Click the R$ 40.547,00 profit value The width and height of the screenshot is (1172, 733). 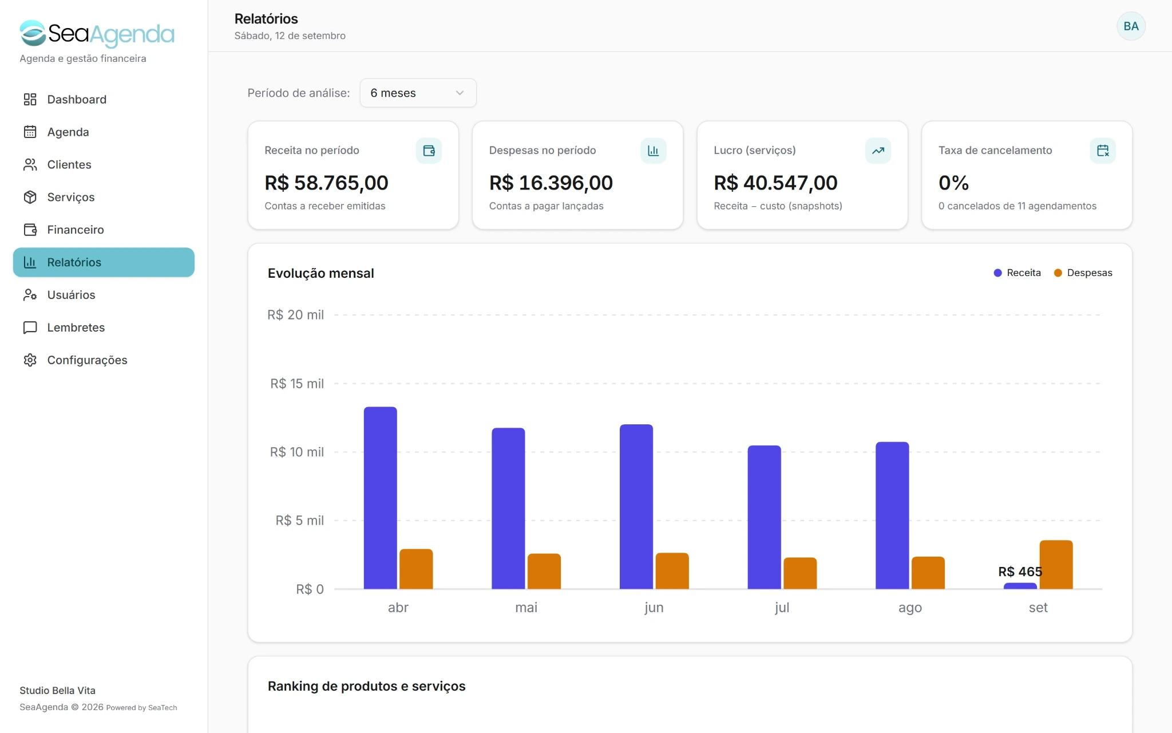(775, 183)
